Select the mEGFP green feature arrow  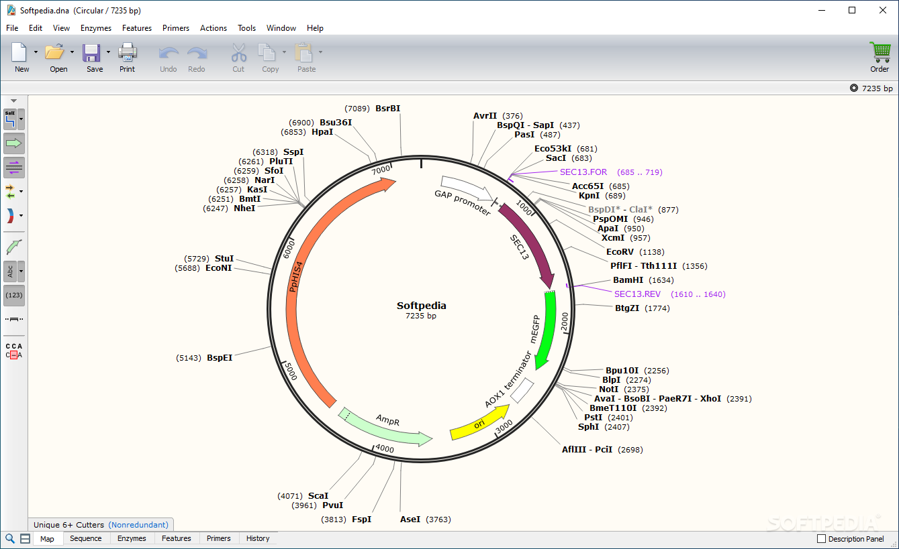[x=547, y=332]
